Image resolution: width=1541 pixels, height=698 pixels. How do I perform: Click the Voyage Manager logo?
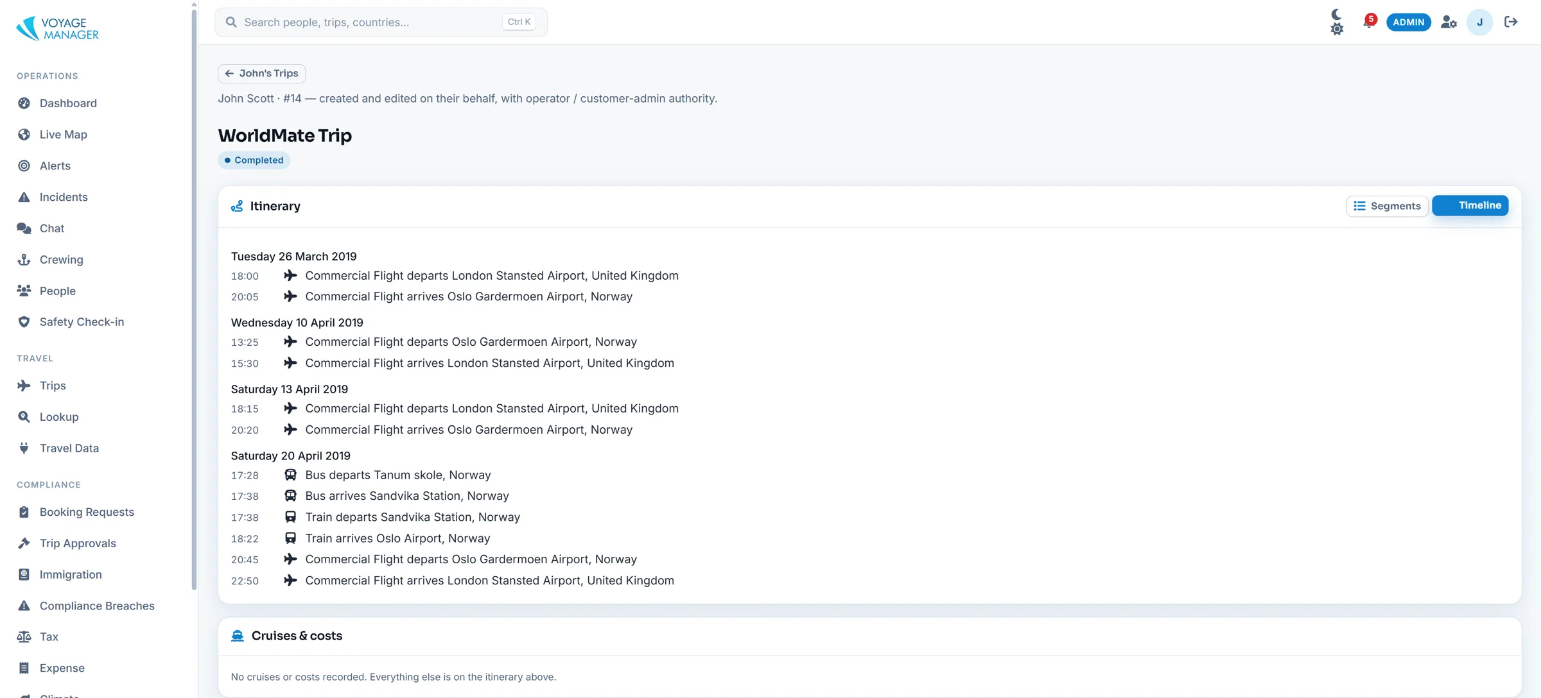57,28
